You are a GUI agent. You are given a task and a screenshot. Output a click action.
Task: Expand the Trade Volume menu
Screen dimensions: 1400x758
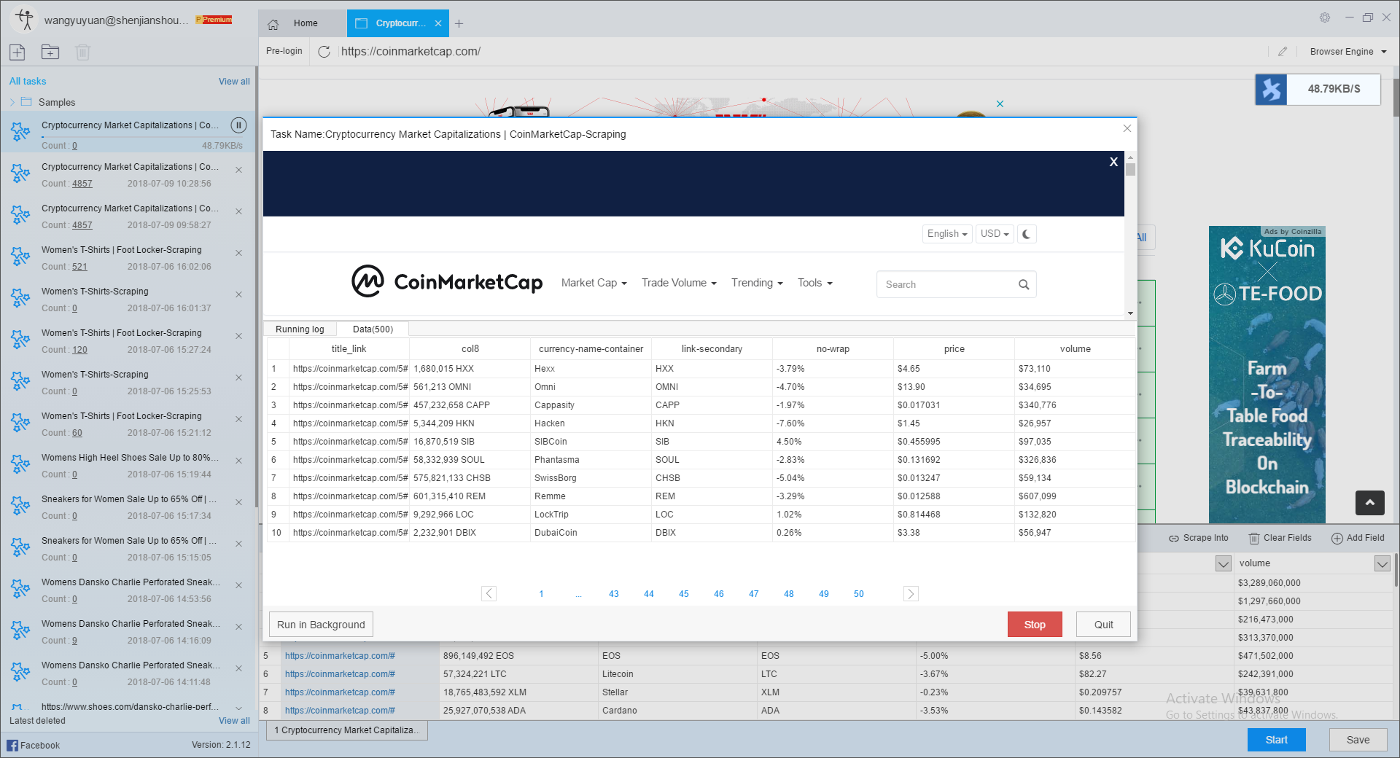point(679,283)
